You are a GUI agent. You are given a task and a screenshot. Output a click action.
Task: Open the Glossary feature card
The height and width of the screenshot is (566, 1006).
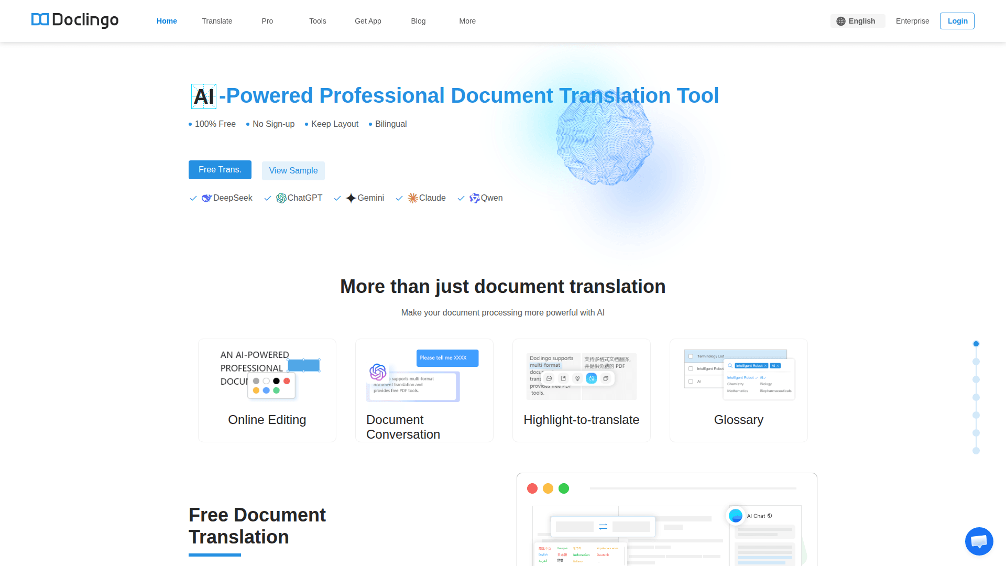pos(738,390)
